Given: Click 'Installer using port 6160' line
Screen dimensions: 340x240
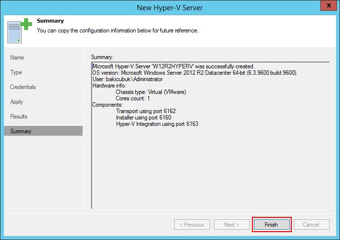Looking at the screenshot, I should tap(144, 118).
